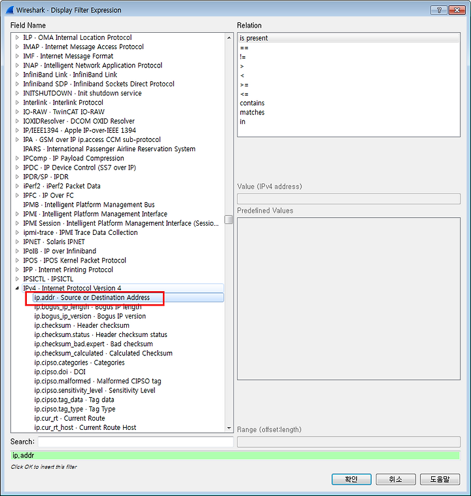The width and height of the screenshot is (471, 496).
Task: Select ipmi-trace IPMI Trace Data Collection
Action: point(80,232)
